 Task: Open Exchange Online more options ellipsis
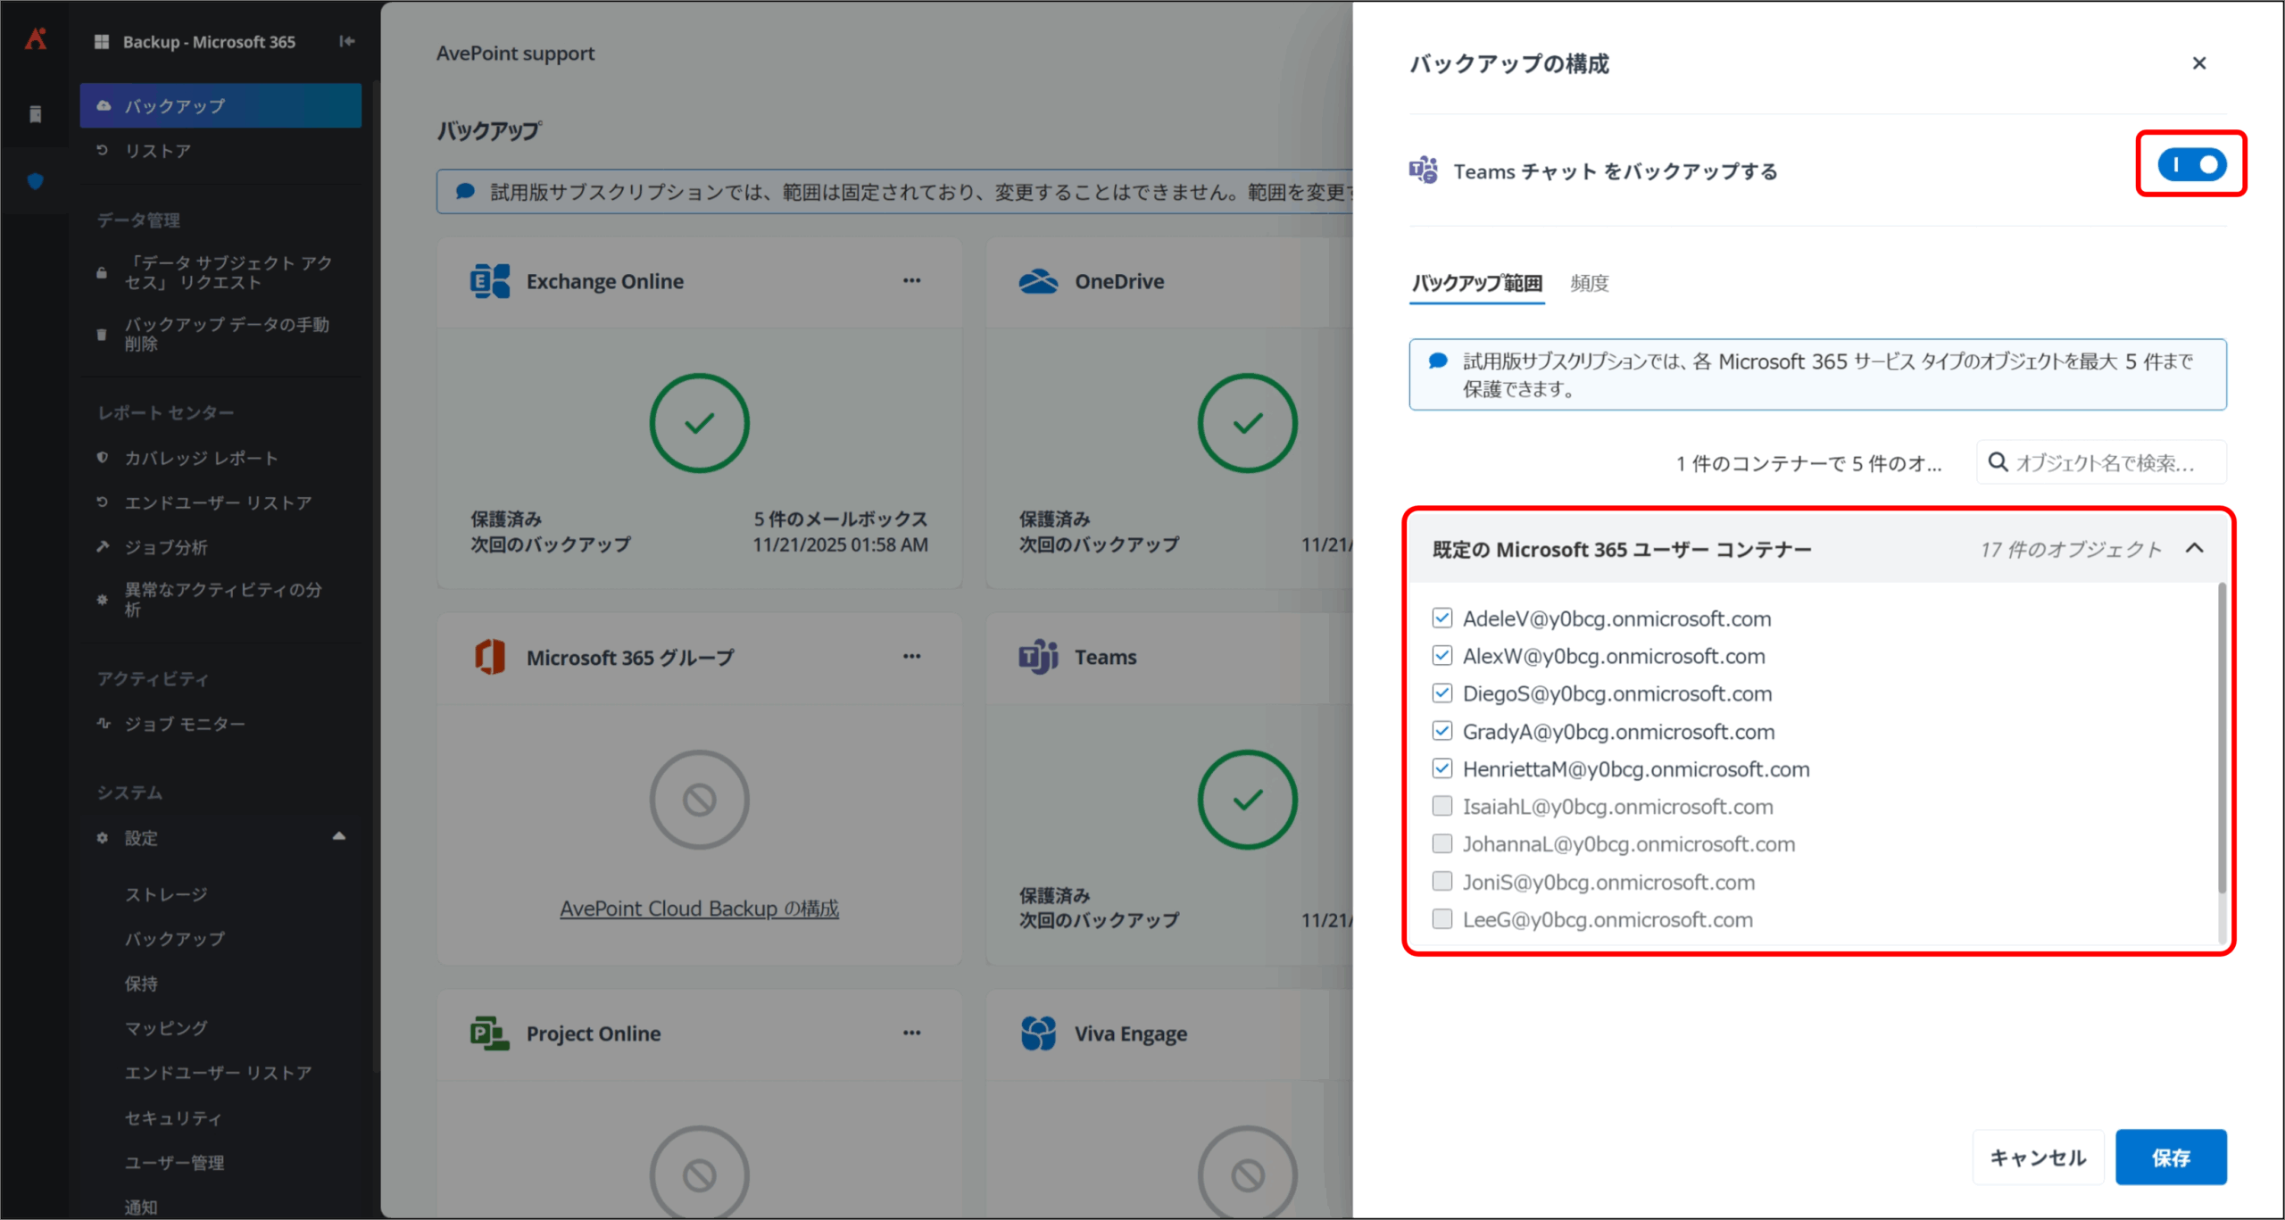(x=911, y=280)
